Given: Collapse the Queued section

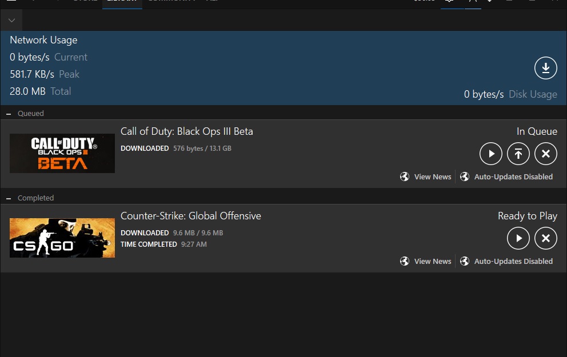Looking at the screenshot, I should (x=9, y=114).
